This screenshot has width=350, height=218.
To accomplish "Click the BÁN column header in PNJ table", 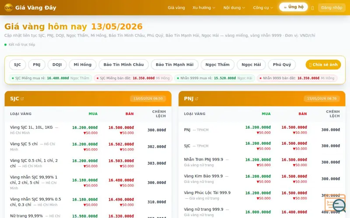I will [303, 114].
